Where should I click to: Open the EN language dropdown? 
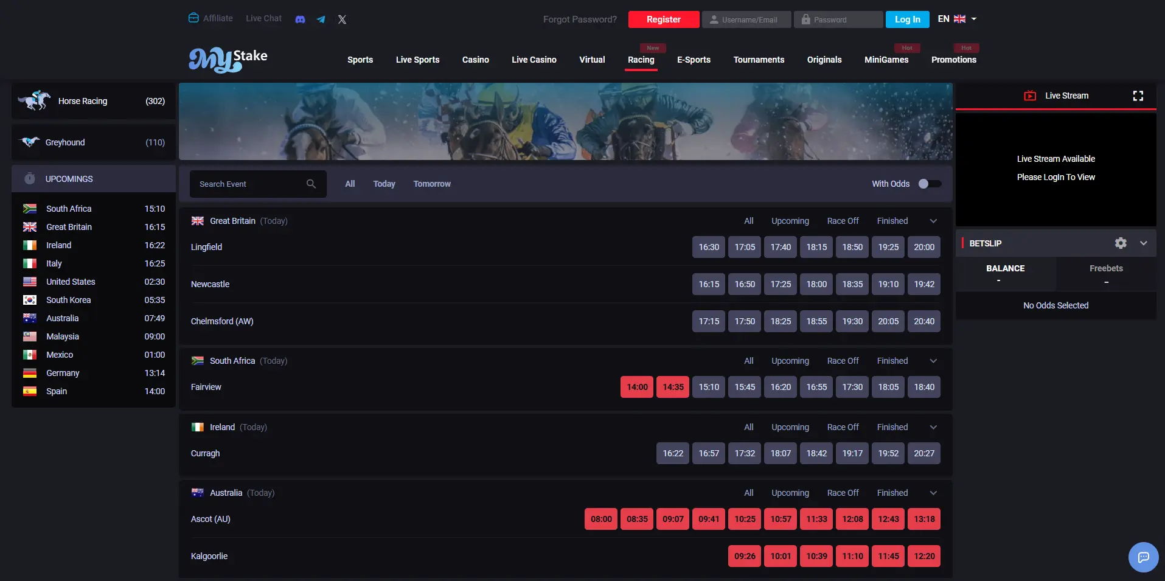click(x=957, y=19)
